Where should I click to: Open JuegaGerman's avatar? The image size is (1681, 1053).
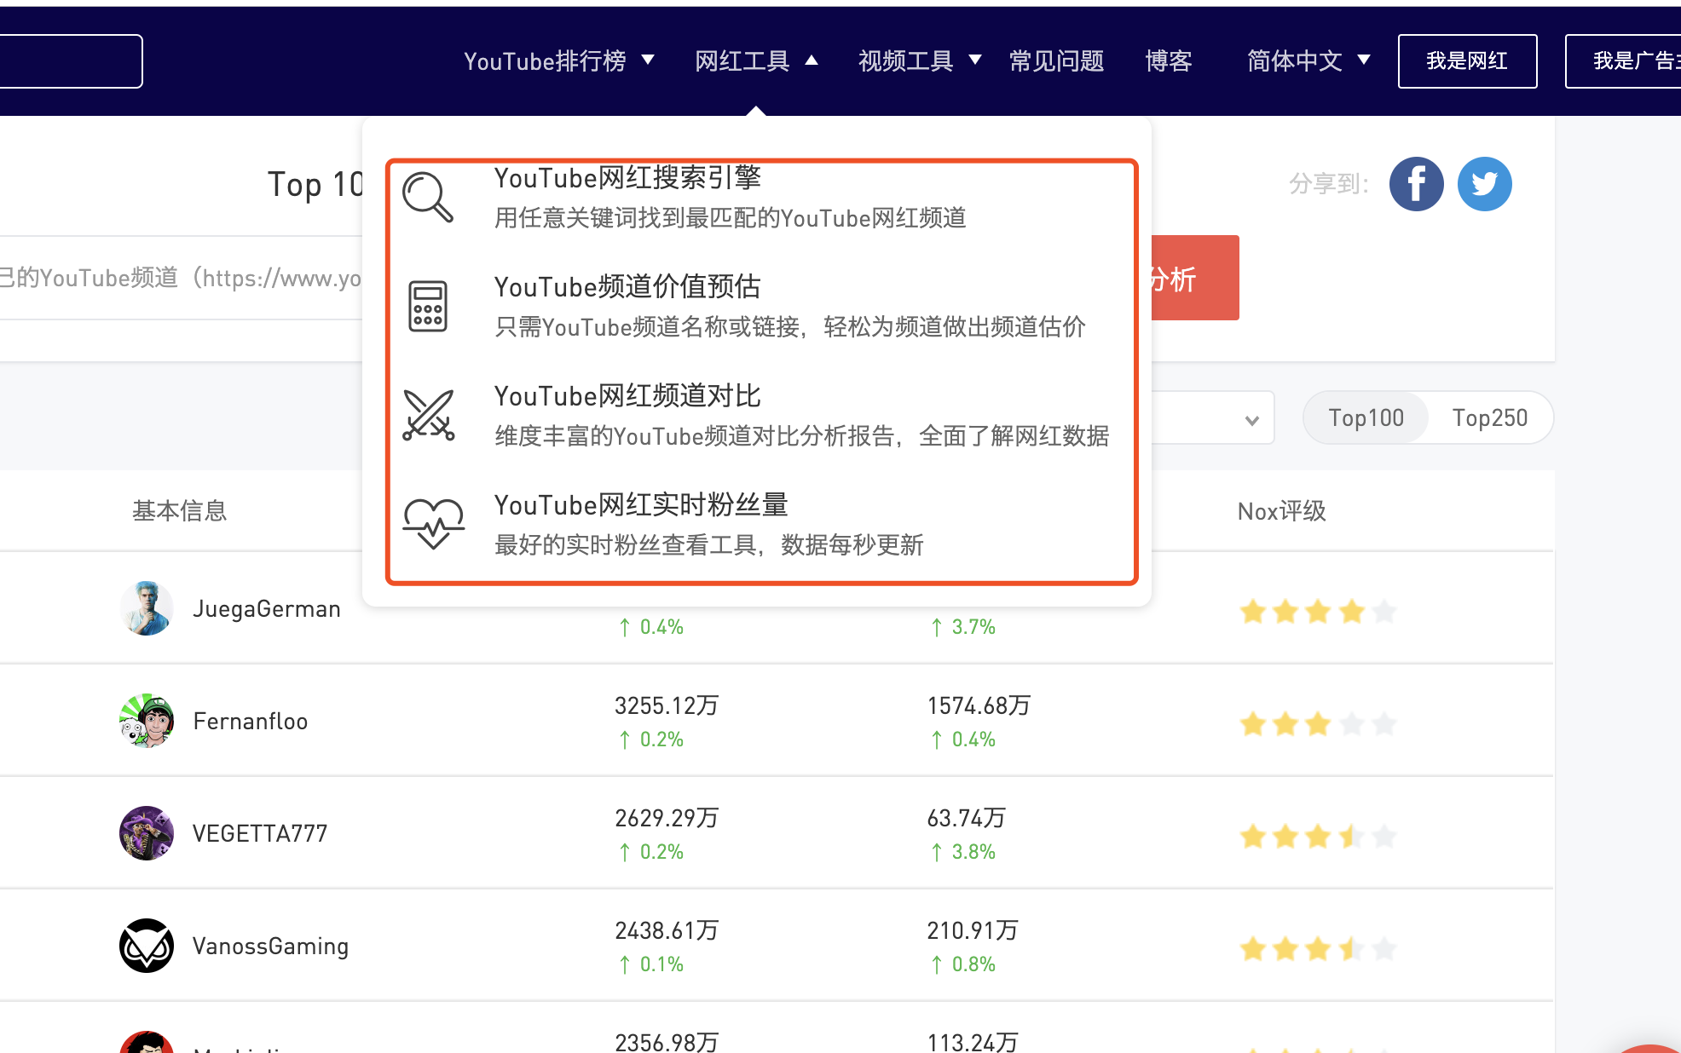[147, 608]
